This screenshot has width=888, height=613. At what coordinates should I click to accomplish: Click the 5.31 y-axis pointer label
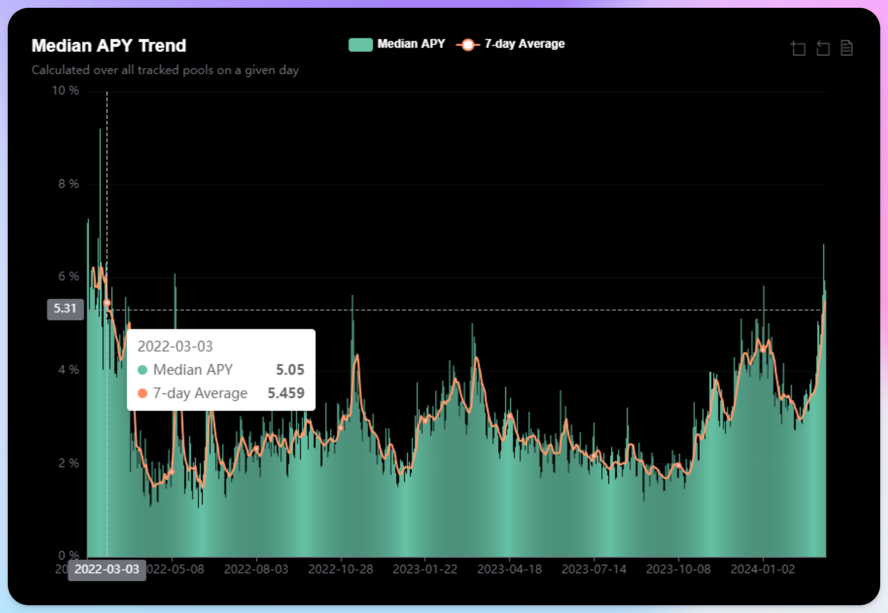click(65, 309)
